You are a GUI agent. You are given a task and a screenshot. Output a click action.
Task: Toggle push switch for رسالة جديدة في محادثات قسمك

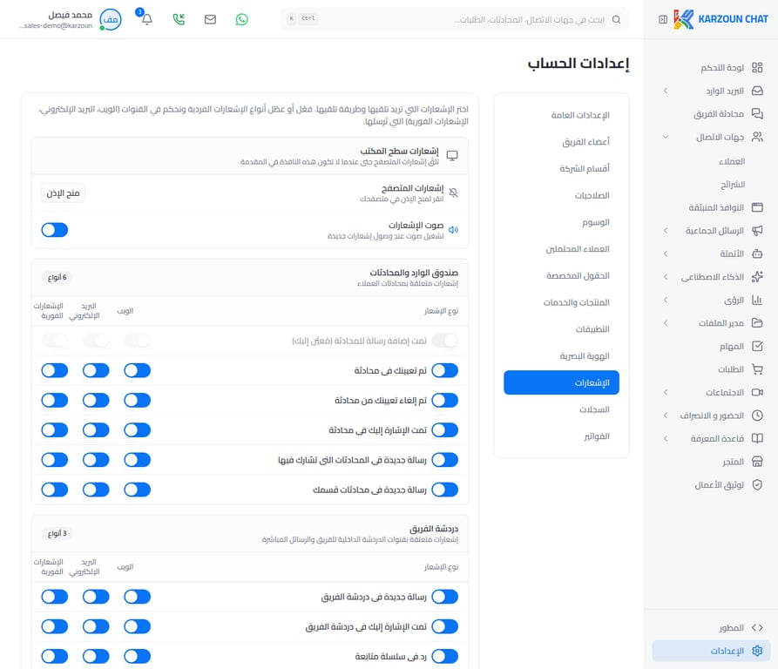coord(55,490)
